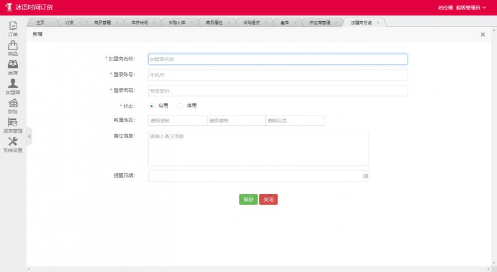Click the 备注信息 remarks text area

(x=258, y=148)
